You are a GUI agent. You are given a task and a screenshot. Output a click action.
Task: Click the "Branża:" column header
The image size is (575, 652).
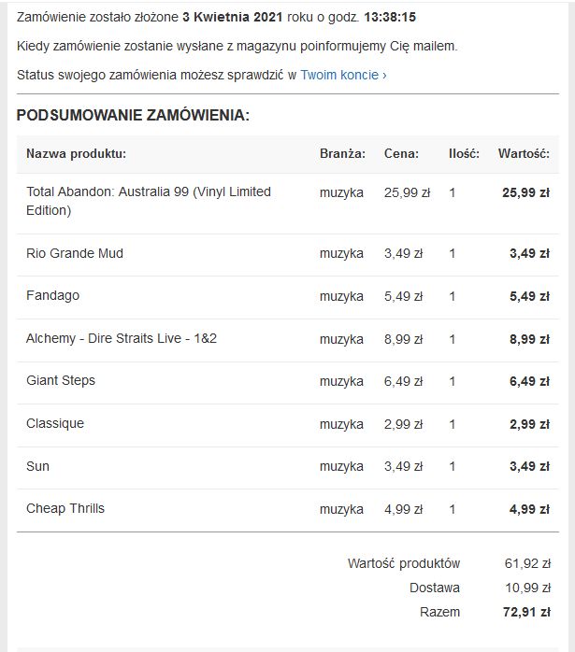(x=342, y=153)
